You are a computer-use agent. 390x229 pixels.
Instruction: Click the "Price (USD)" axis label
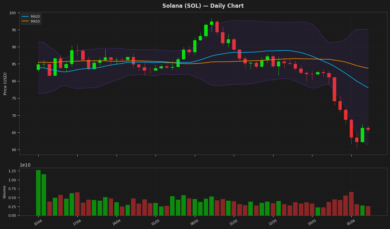[5, 83]
